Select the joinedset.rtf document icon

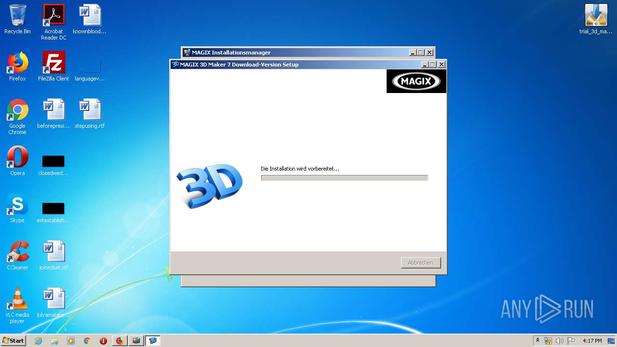(54, 255)
